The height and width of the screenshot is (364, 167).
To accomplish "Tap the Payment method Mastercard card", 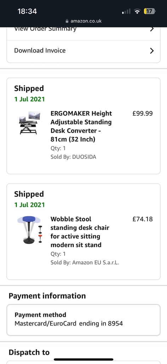I will [x=83, y=320].
